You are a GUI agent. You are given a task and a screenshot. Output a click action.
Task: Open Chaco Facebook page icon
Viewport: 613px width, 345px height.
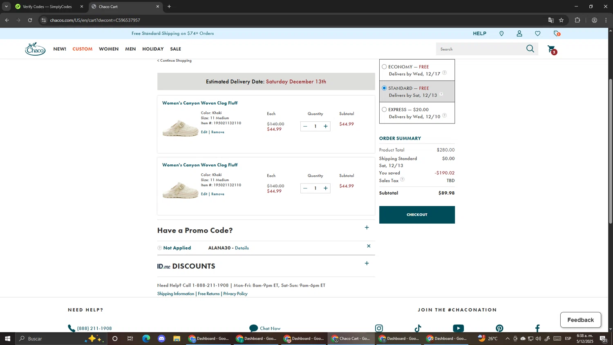point(537,328)
